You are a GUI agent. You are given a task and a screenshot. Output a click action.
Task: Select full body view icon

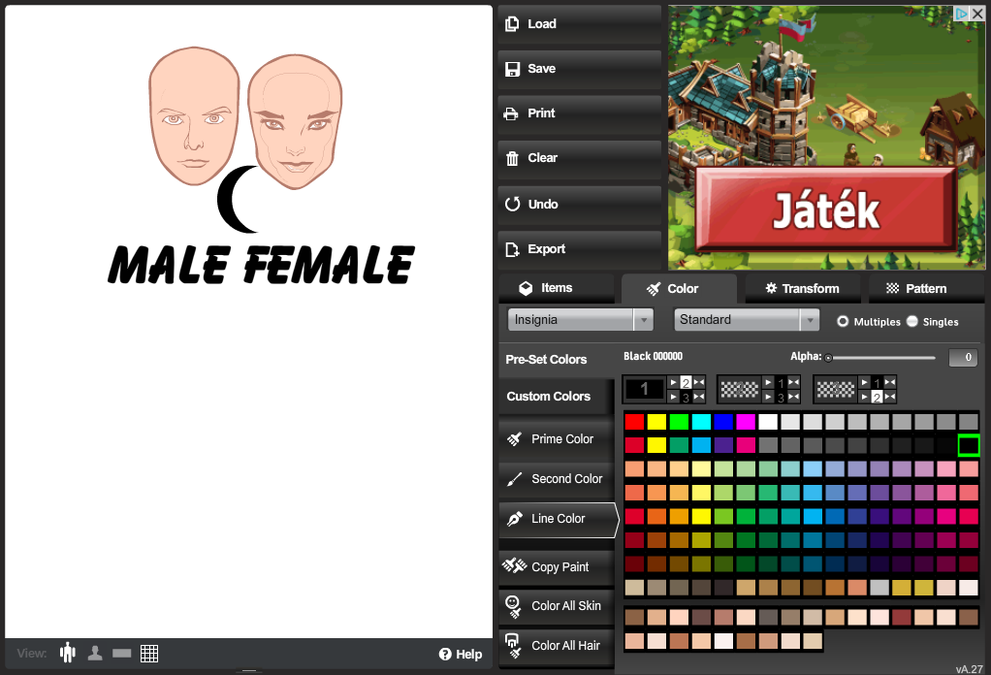67,653
